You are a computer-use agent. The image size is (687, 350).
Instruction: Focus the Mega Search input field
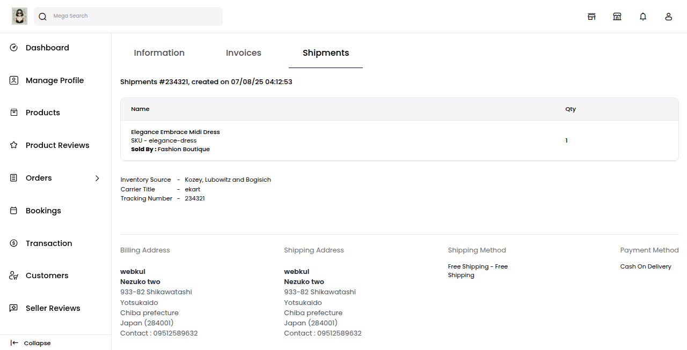(x=134, y=16)
